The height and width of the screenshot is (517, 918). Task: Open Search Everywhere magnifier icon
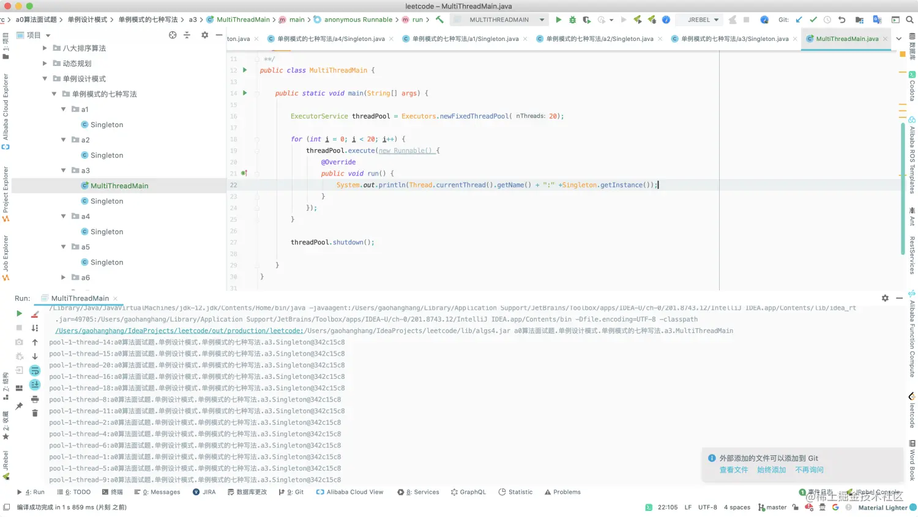click(x=909, y=20)
